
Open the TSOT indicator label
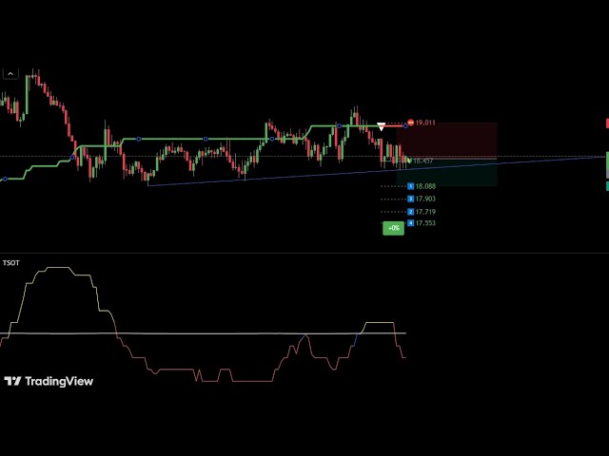[x=10, y=263]
